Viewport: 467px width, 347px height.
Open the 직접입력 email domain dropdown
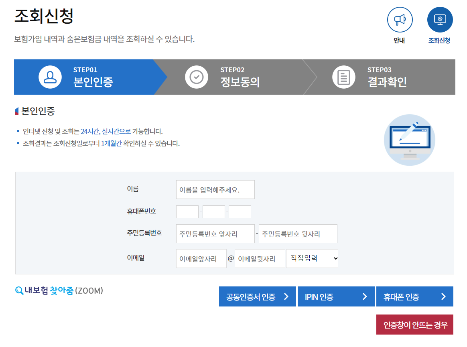pos(312,258)
